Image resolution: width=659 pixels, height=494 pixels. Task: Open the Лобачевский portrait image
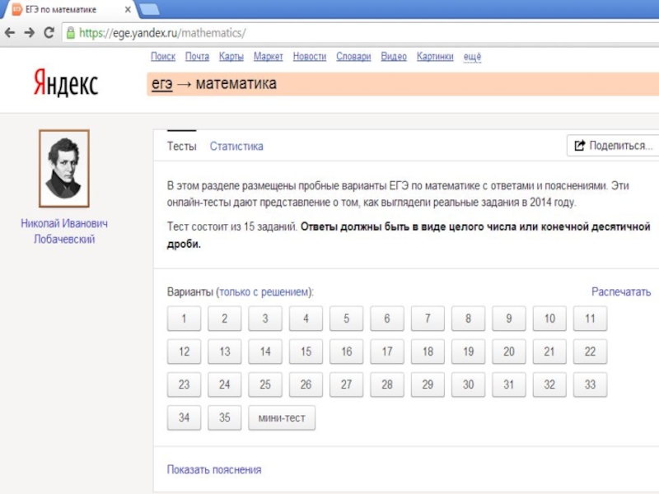pyautogui.click(x=63, y=169)
